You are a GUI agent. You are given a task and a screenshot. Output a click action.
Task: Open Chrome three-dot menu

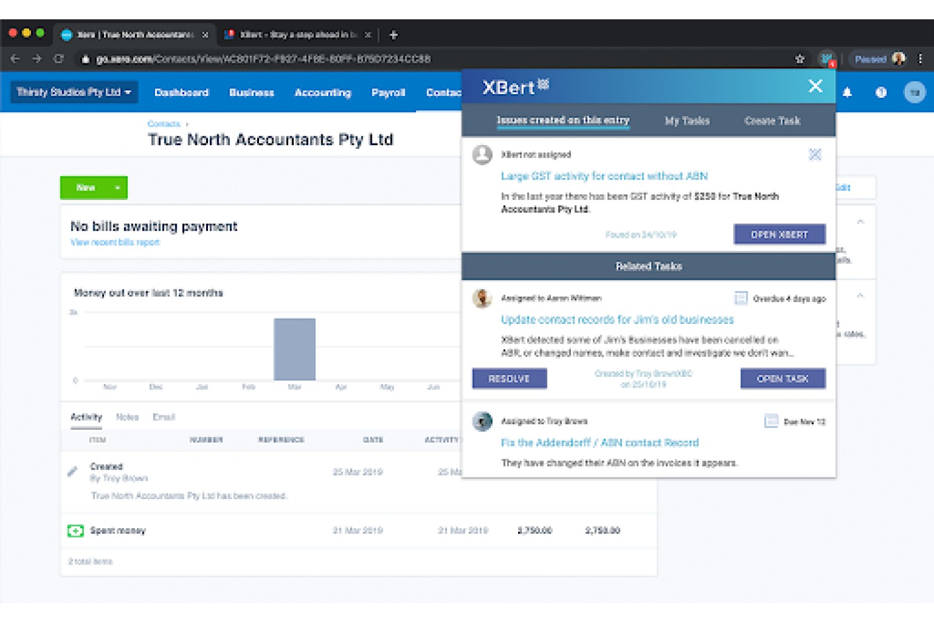coord(920,59)
